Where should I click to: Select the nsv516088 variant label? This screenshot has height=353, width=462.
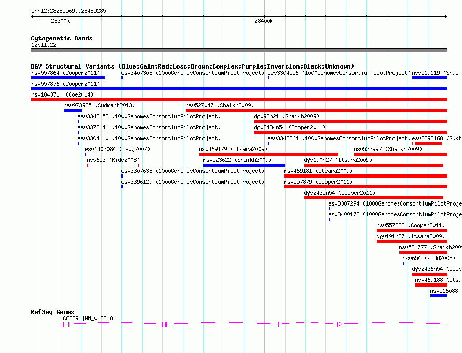pos(444,291)
